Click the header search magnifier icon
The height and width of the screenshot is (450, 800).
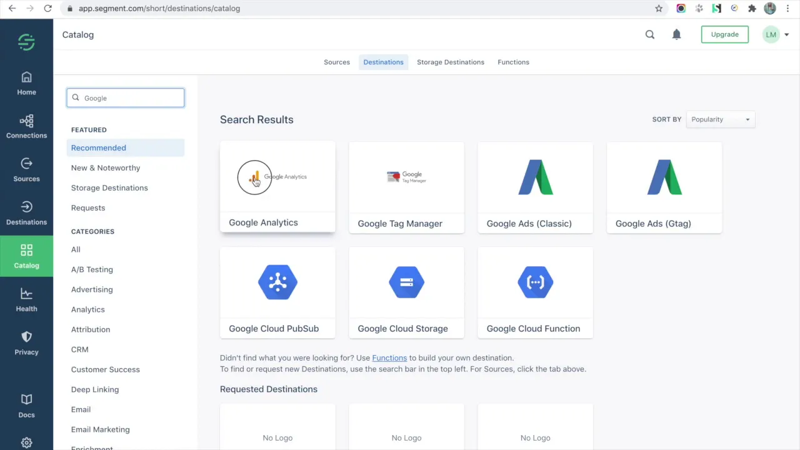[650, 34]
